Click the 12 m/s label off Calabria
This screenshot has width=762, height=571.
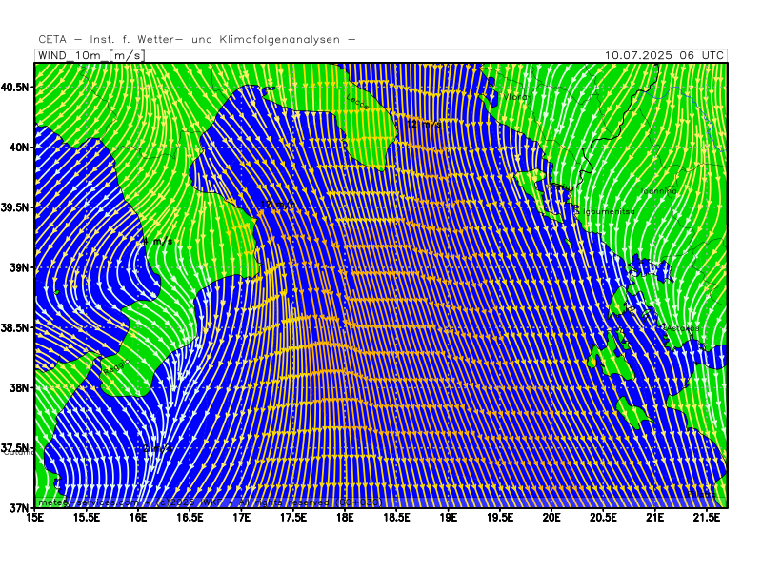pos(278,205)
